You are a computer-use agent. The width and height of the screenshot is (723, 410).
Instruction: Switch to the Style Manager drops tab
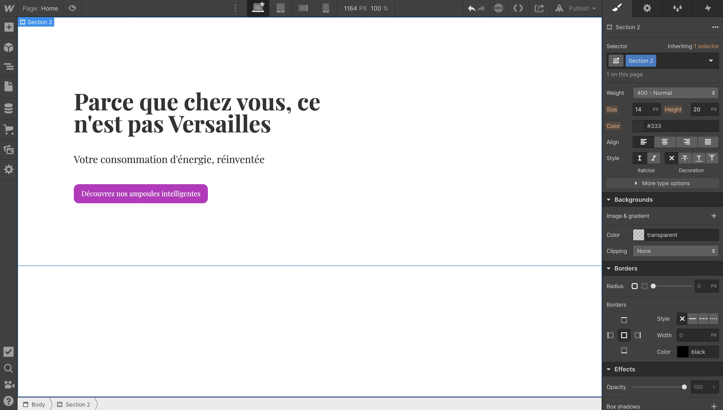[677, 8]
